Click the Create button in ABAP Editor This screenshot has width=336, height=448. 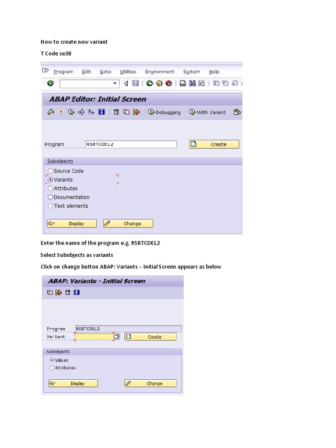[214, 144]
